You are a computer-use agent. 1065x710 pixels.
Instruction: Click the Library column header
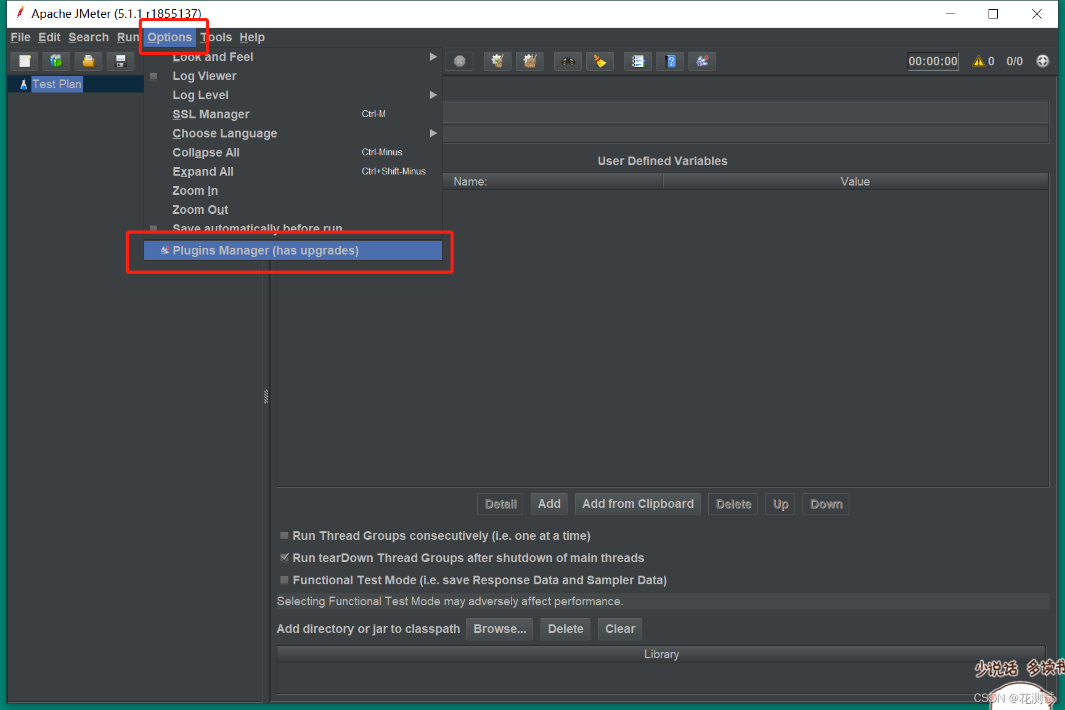click(x=661, y=655)
